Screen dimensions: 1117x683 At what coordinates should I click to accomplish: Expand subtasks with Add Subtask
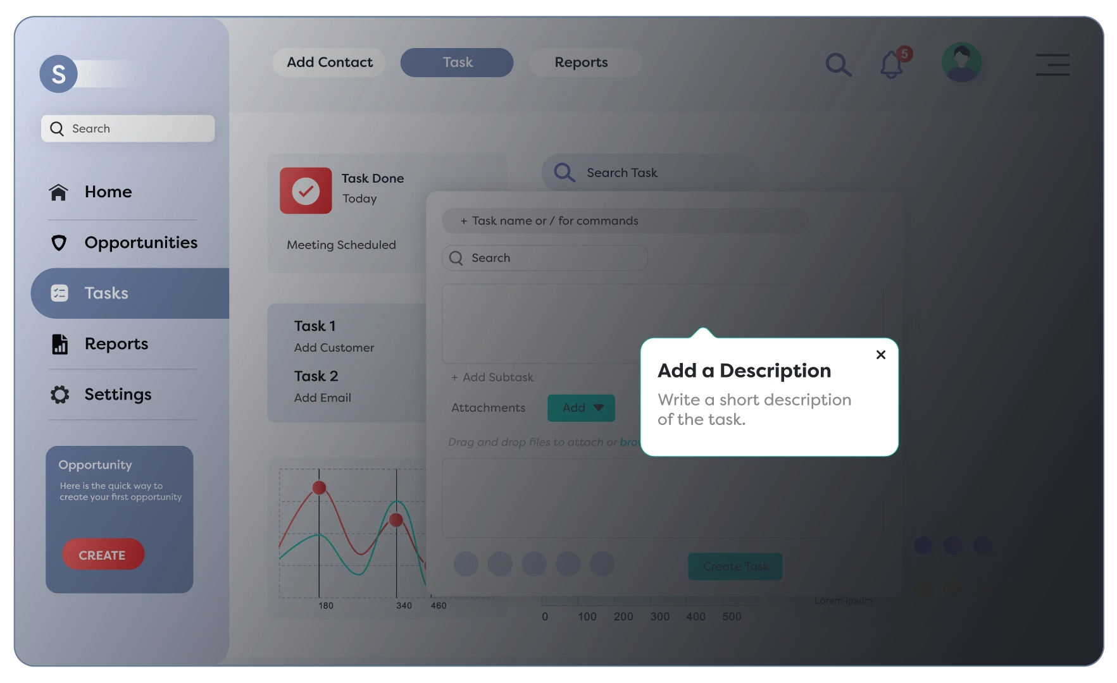tap(492, 377)
